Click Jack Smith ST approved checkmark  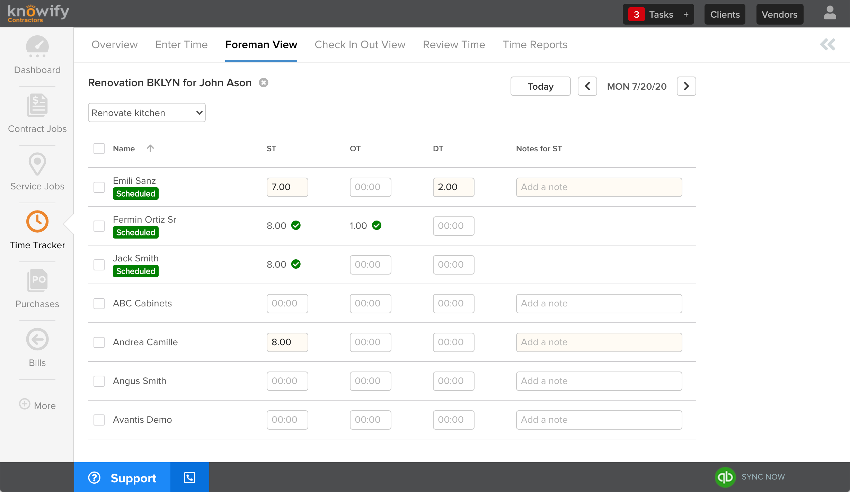point(296,264)
